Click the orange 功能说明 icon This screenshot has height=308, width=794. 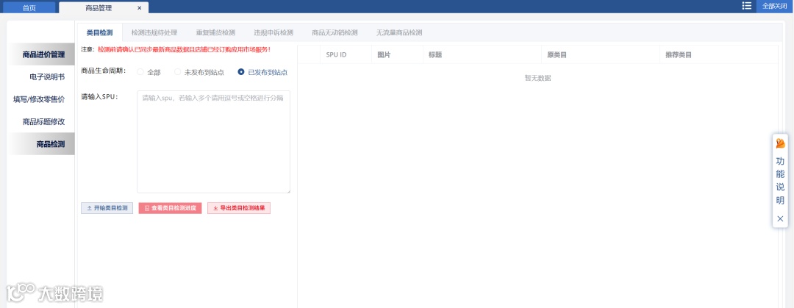click(x=780, y=143)
